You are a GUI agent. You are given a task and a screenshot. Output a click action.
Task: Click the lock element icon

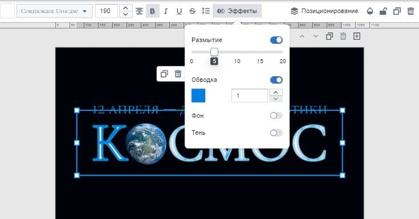click(x=384, y=11)
